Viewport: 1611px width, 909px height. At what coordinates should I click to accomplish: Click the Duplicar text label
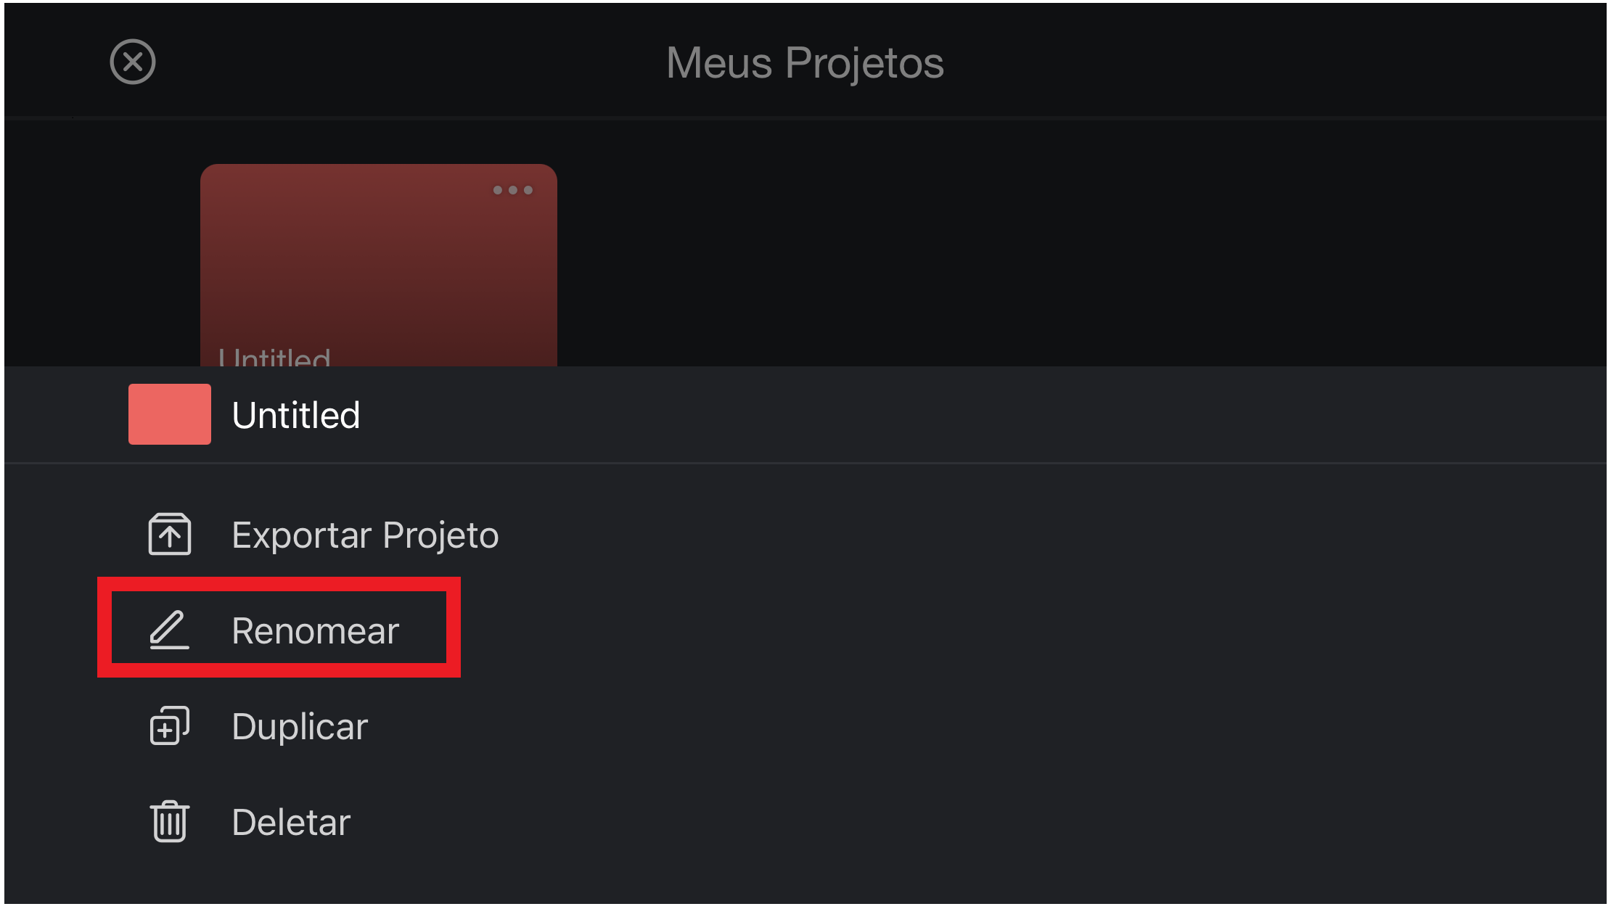click(x=300, y=726)
